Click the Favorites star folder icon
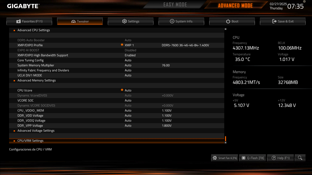The width and height of the screenshot is (312, 175). (18, 21)
